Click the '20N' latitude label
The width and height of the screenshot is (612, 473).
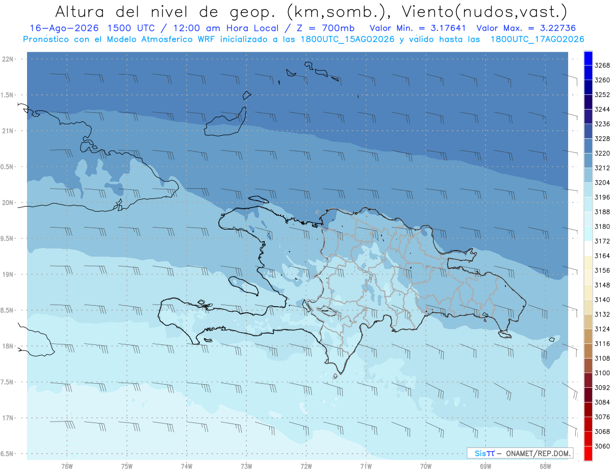(9, 203)
